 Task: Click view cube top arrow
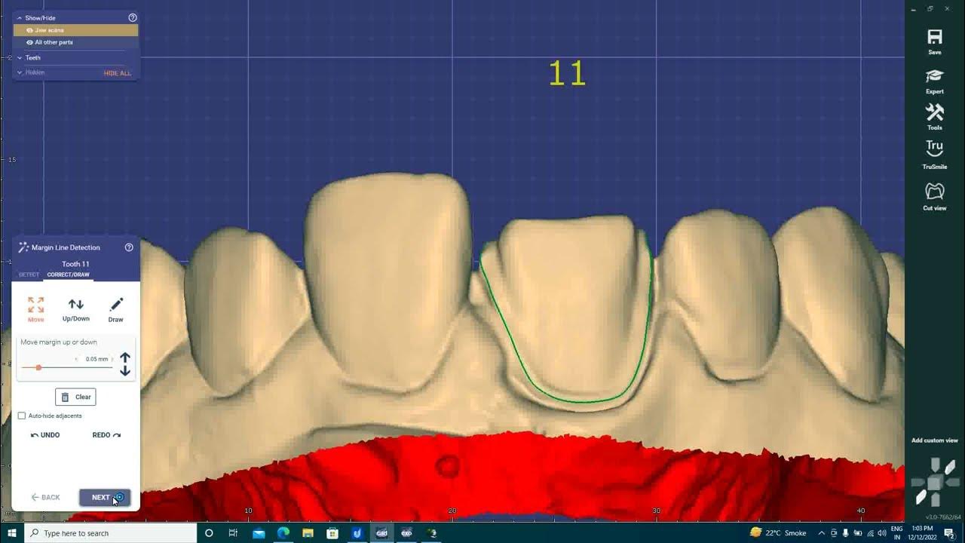(935, 465)
